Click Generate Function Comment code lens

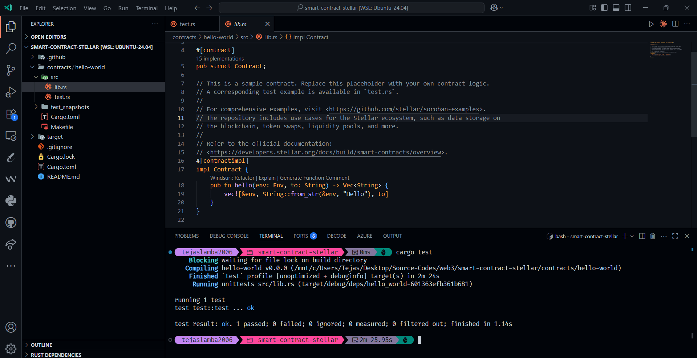click(x=315, y=178)
